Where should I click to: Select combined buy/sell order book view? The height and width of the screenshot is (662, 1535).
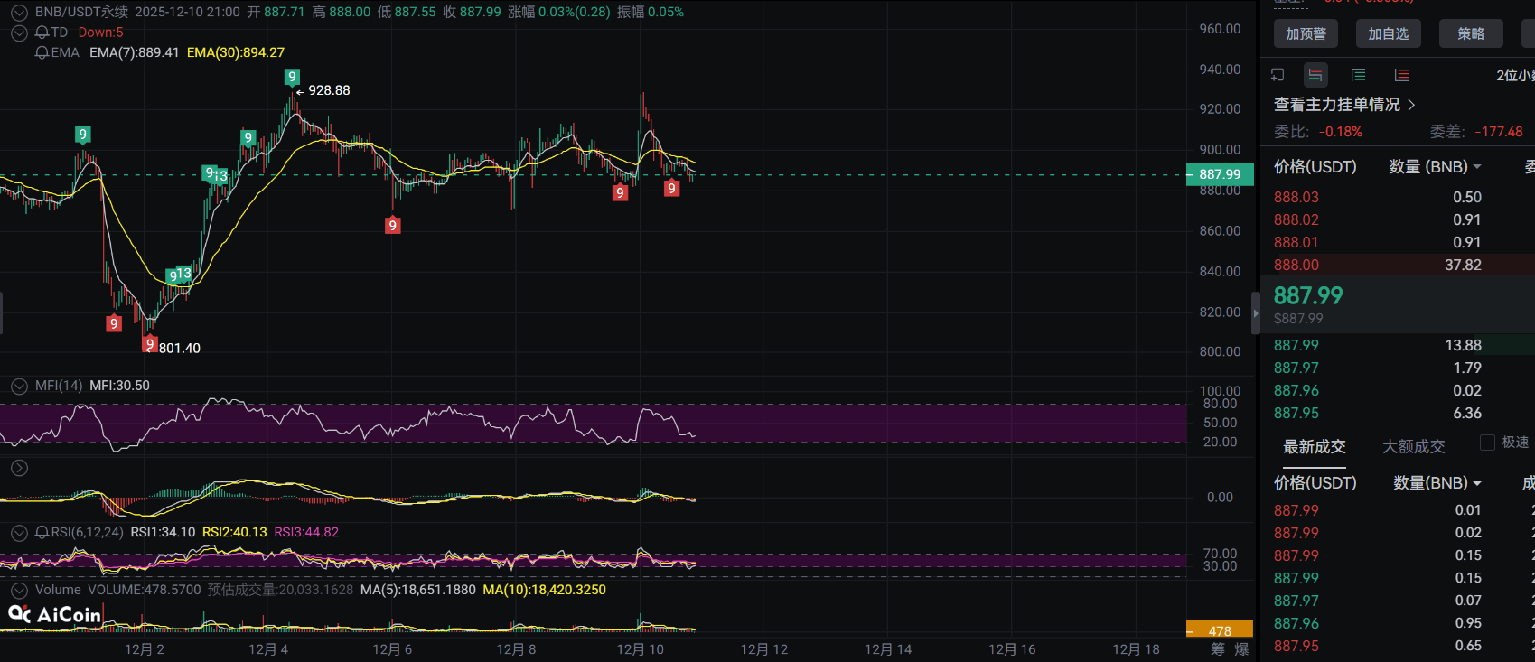pos(1315,75)
